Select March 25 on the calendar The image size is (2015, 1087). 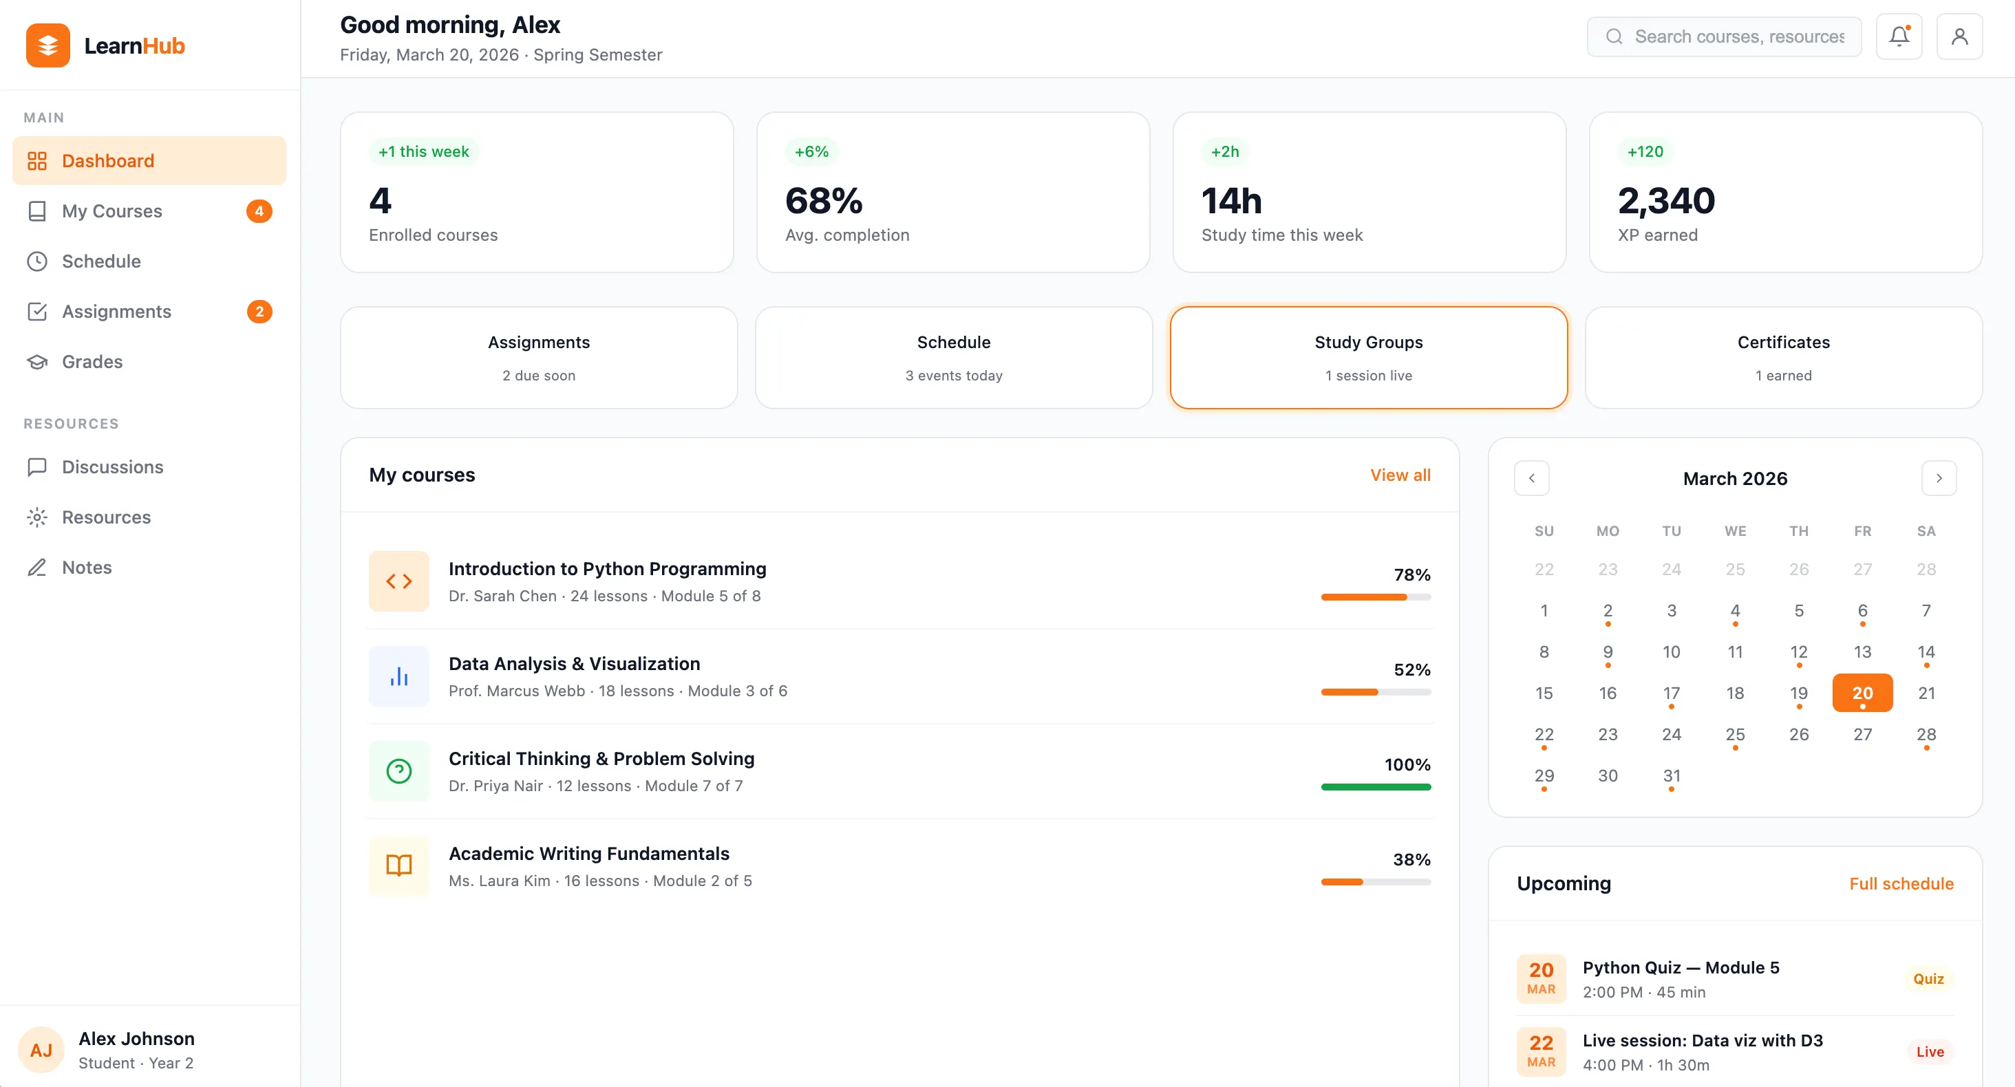pos(1735,734)
